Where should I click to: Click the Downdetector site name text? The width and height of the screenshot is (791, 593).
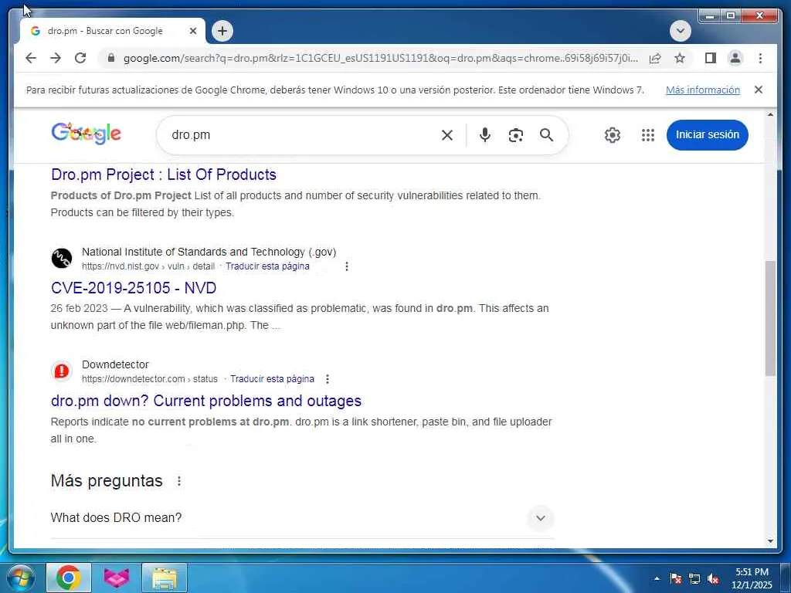(116, 364)
